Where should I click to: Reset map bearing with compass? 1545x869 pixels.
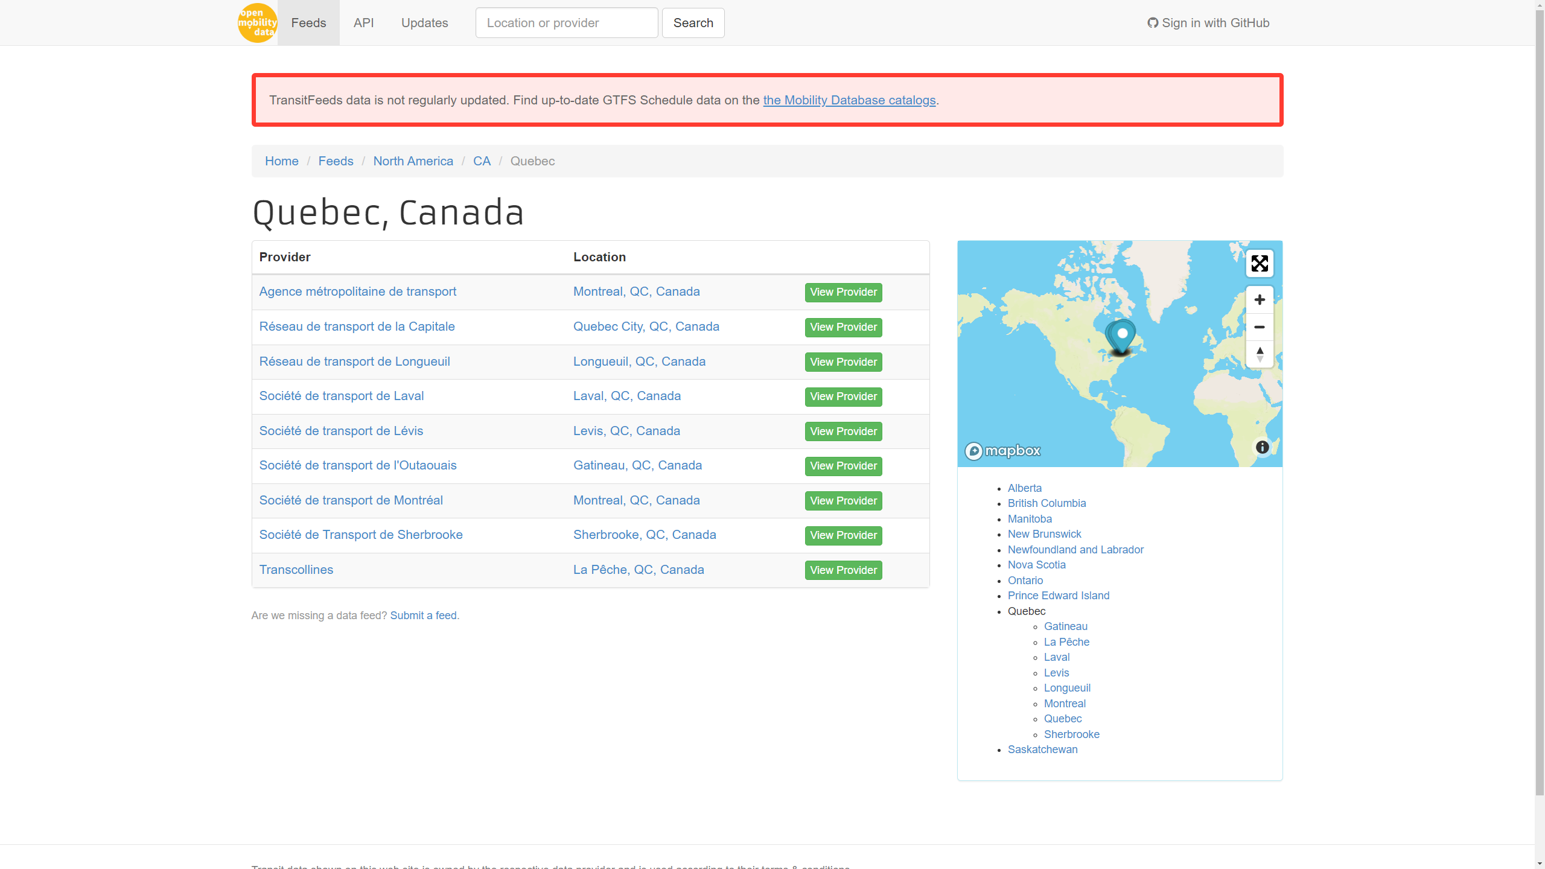point(1259,354)
